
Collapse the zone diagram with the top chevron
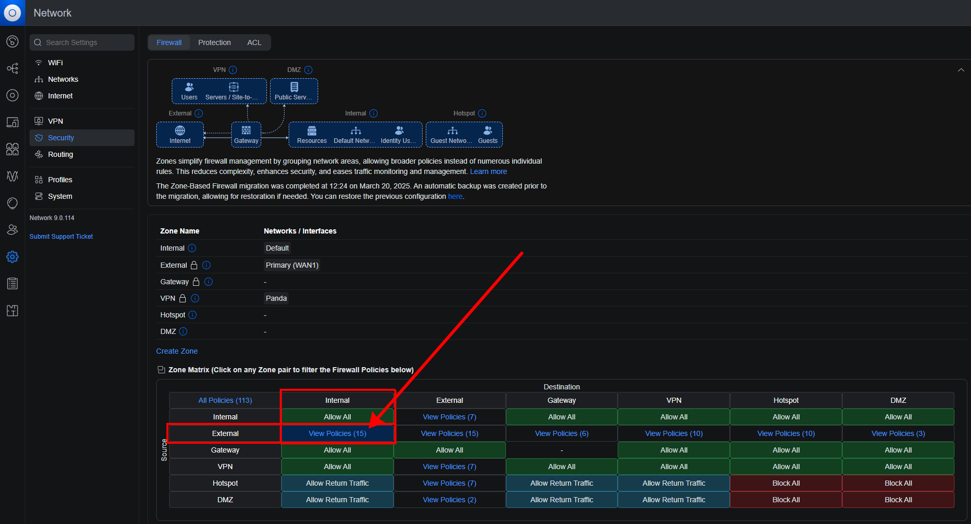(961, 70)
